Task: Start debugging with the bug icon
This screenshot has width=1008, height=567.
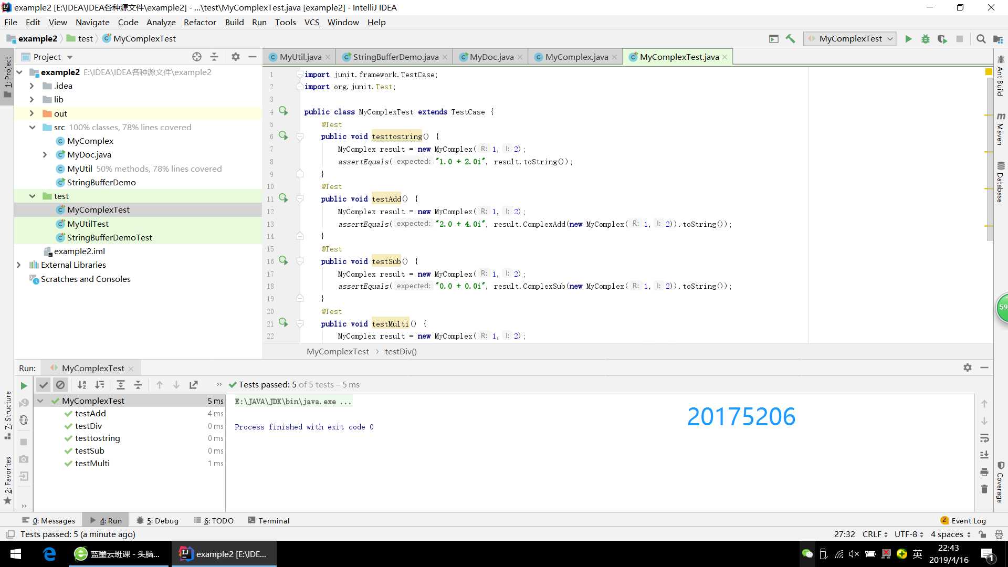Action: (926, 39)
